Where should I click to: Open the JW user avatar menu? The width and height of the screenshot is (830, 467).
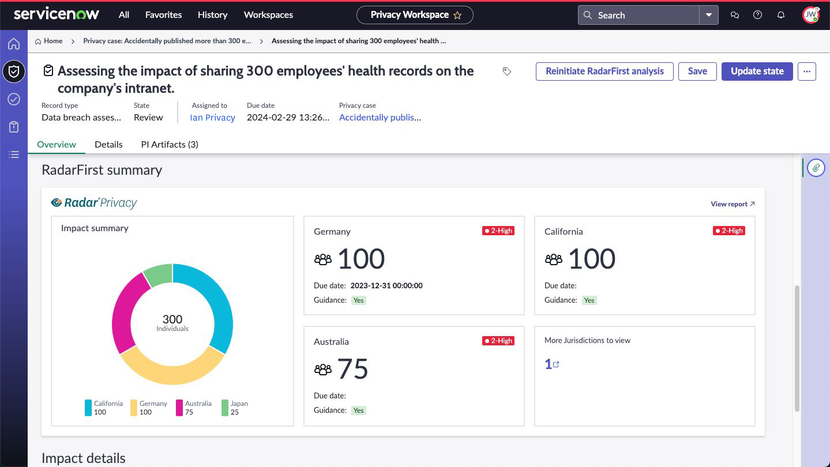coord(811,15)
